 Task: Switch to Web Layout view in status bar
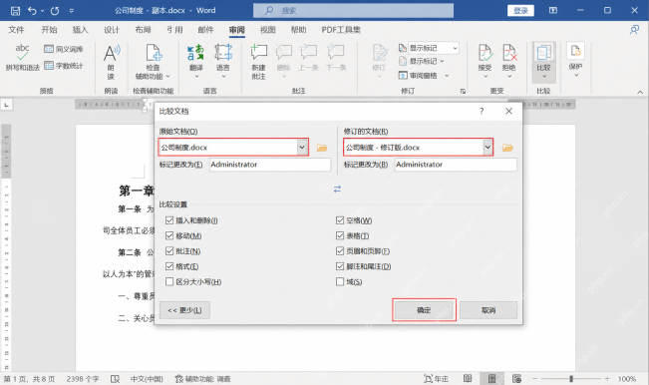click(516, 378)
